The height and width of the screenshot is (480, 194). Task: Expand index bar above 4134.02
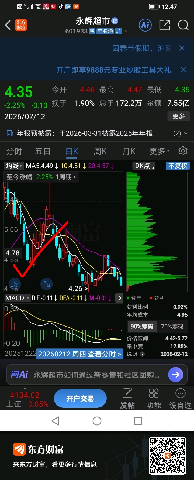point(25,389)
